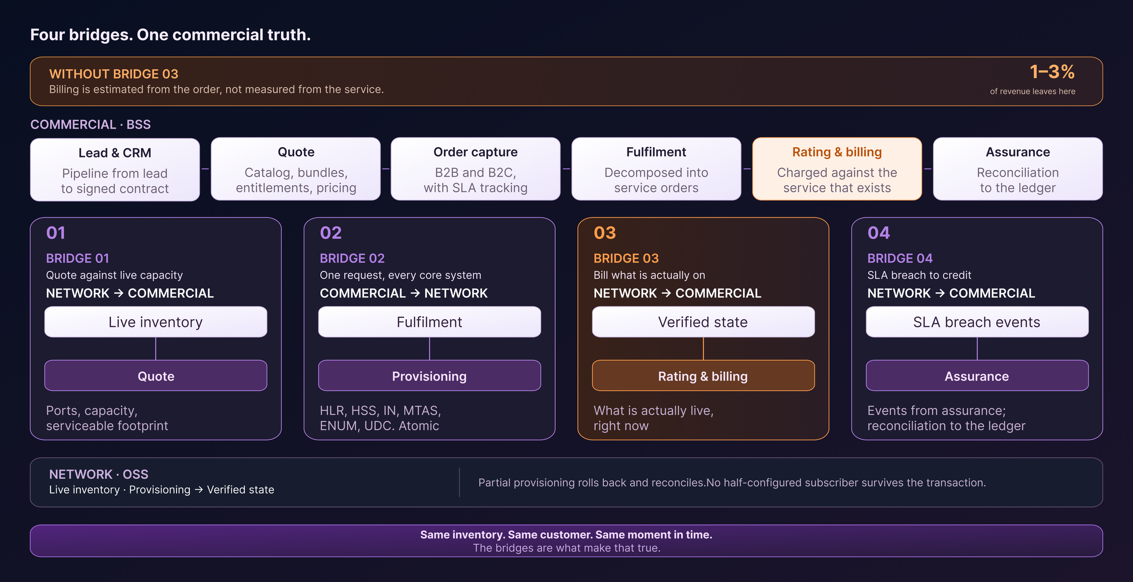Image resolution: width=1133 pixels, height=582 pixels.
Task: Select the SLA breach events box
Action: coord(977,322)
